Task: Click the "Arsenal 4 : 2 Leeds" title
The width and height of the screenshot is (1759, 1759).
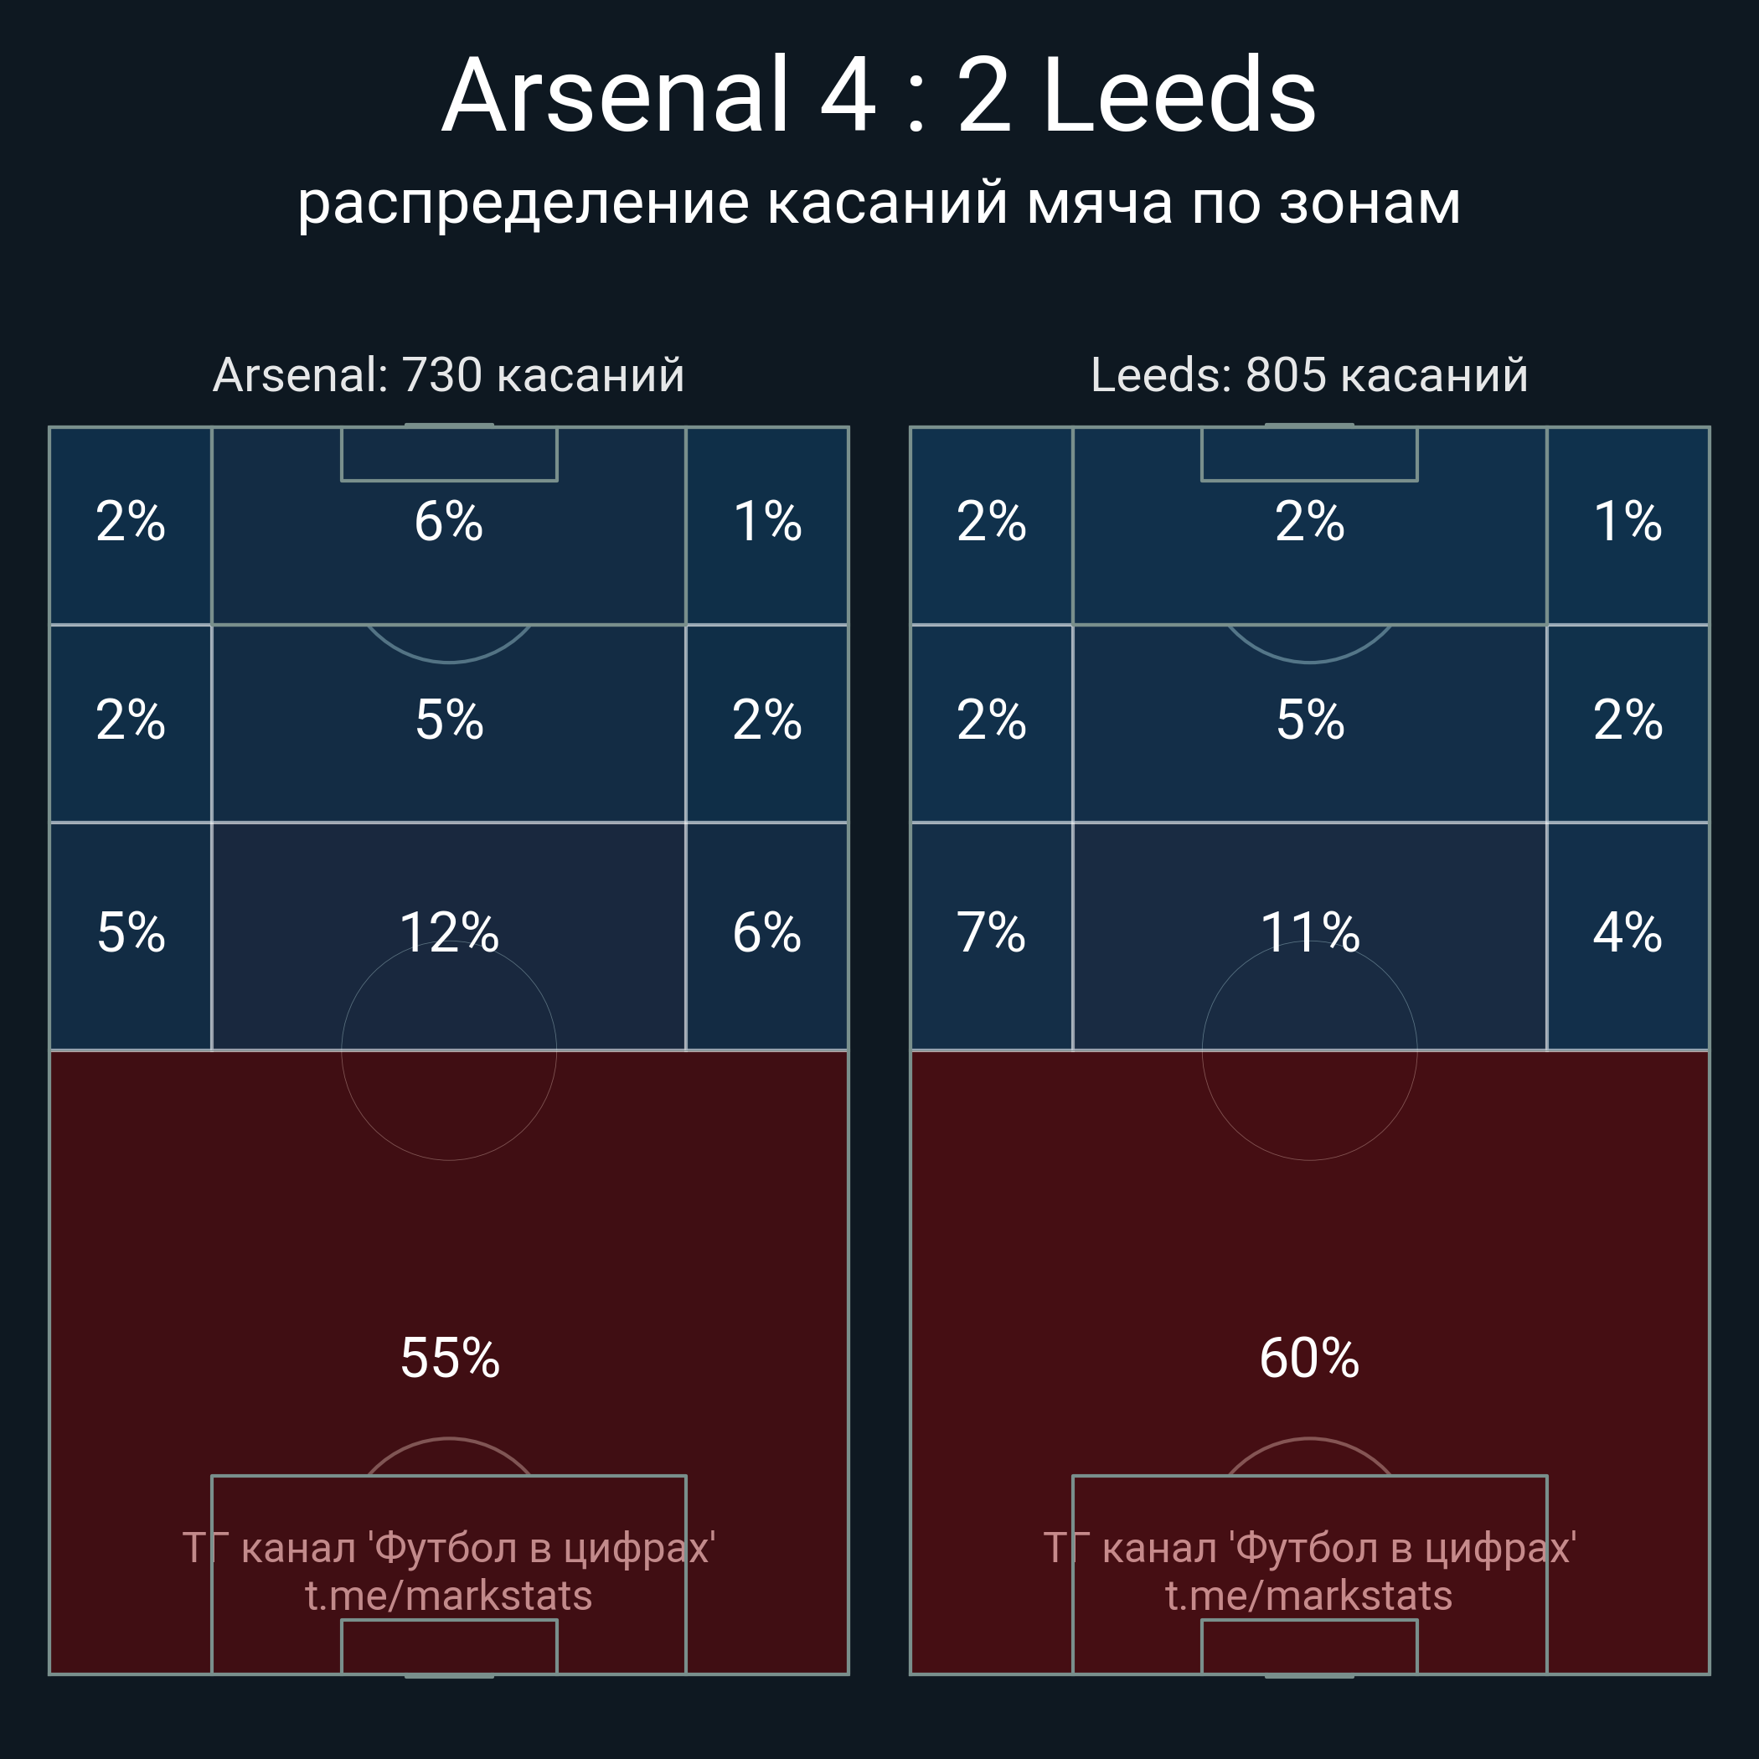Action: pyautogui.click(x=879, y=95)
